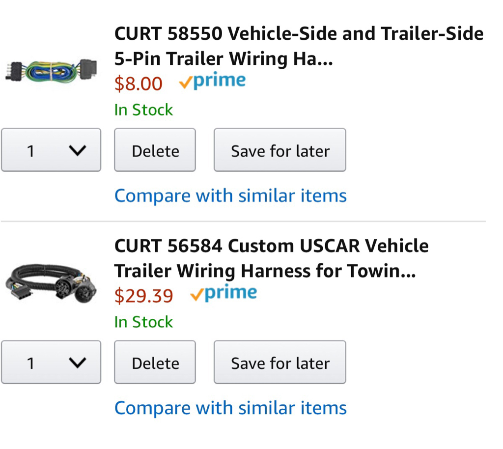Click the chevron arrow in second quantity selector
The height and width of the screenshot is (449, 503).
tap(77, 363)
